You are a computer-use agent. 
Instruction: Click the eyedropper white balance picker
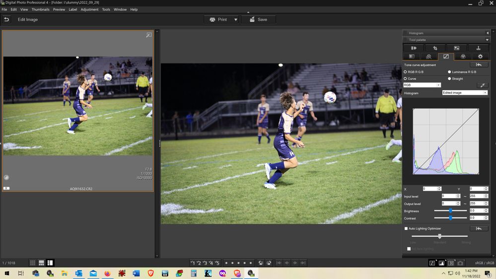click(x=480, y=85)
